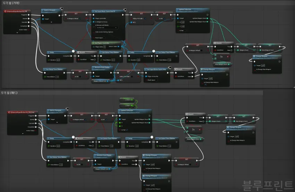295x192 pixels.
Task: Click Branch icon beside the 키마 Delay 0.2 node
Action: click(78, 52)
